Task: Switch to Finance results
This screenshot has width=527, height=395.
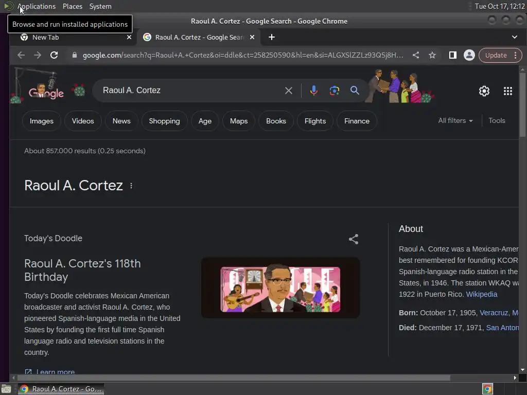Action: tap(357, 121)
